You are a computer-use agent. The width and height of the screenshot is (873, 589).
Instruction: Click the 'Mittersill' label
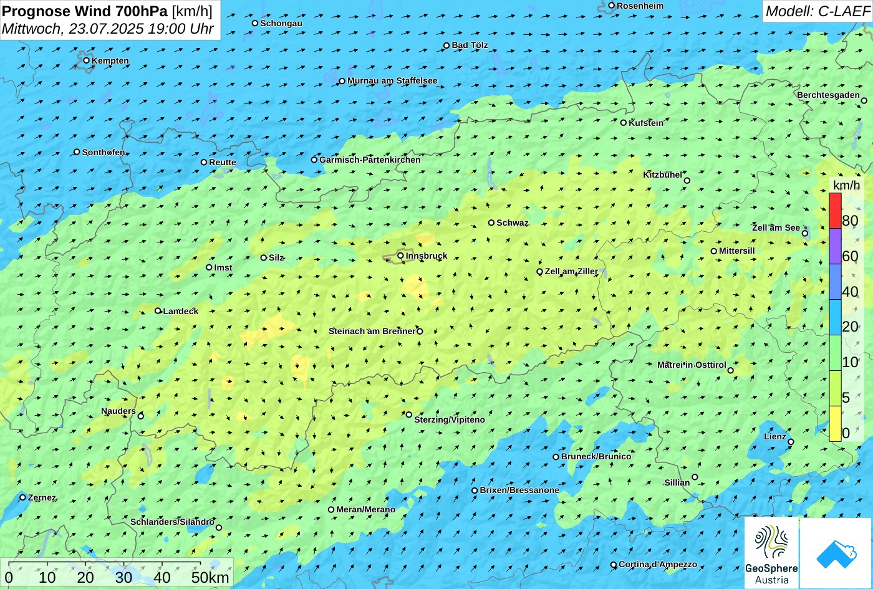pos(737,251)
